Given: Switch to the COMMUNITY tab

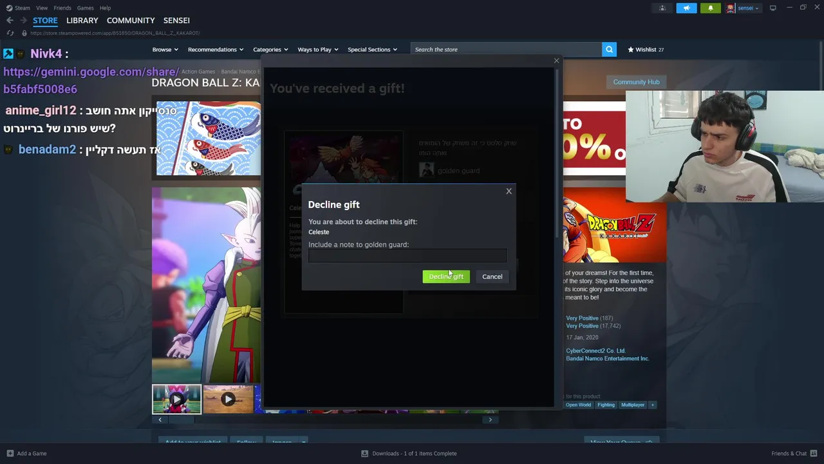Looking at the screenshot, I should 131,21.
